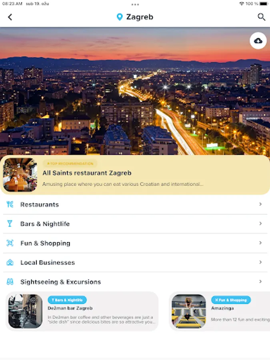This screenshot has width=270, height=360.
Task: Open search with magnifier icon
Action: tap(261, 17)
